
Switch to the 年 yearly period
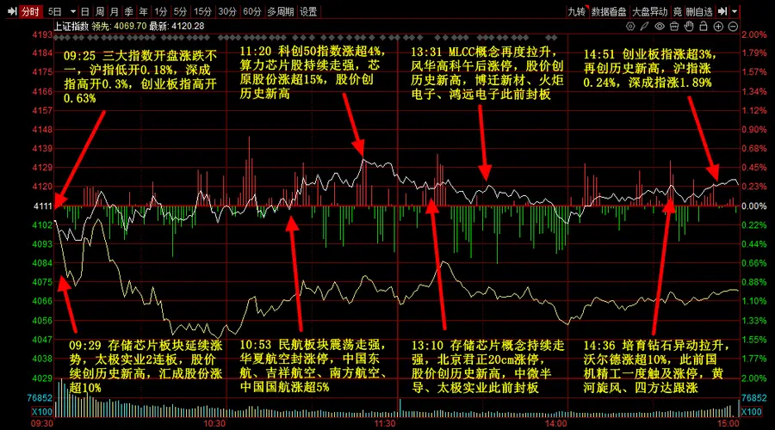143,11
